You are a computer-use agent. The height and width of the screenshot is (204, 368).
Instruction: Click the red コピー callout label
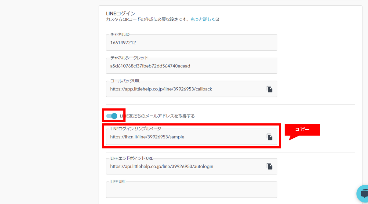[302, 129]
